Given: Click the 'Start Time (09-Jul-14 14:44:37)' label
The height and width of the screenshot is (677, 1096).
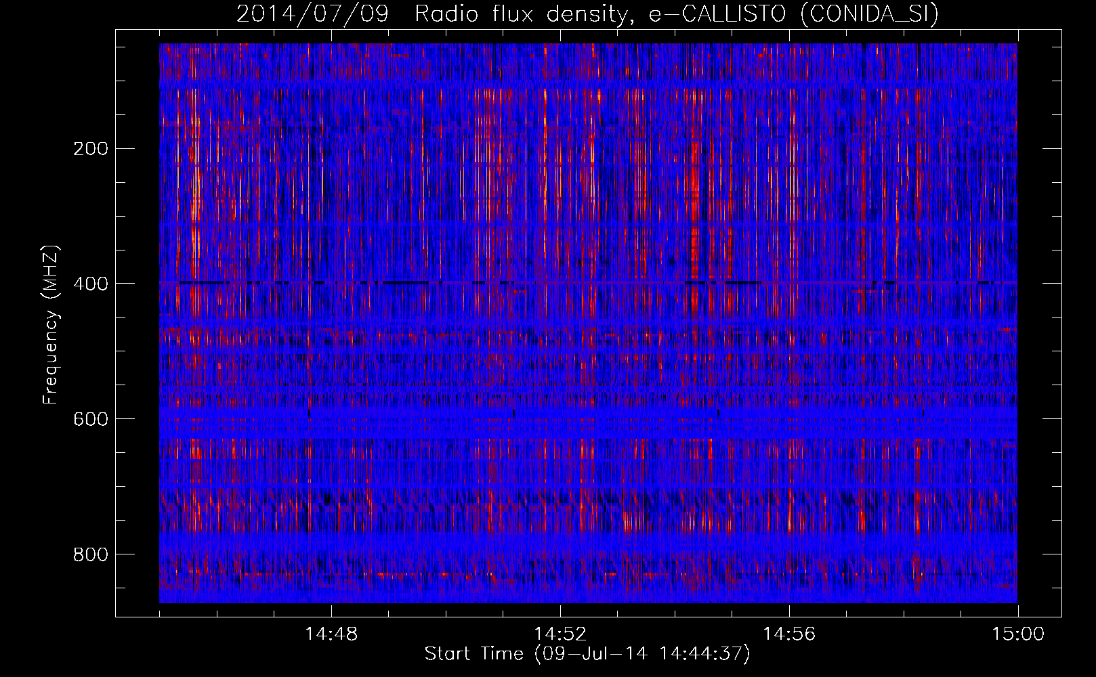Looking at the screenshot, I should [x=587, y=654].
